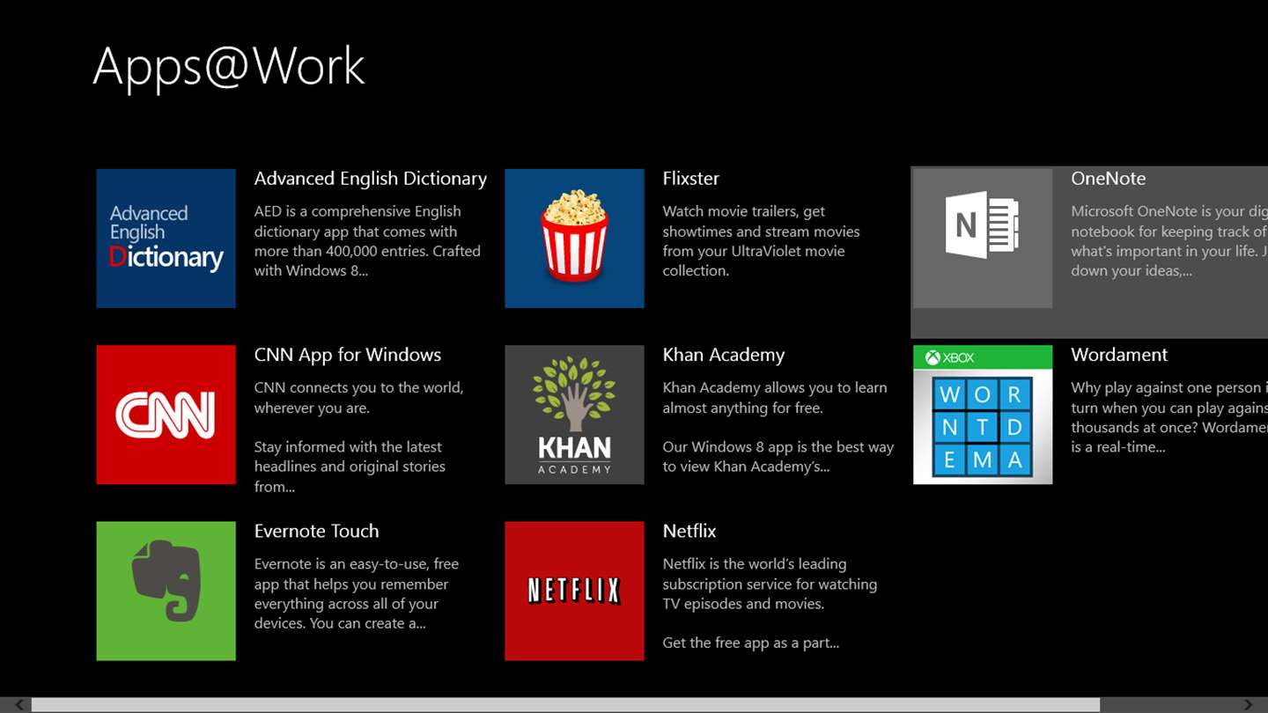Click the "OneNote" app title
The width and height of the screenshot is (1268, 713).
(1108, 179)
